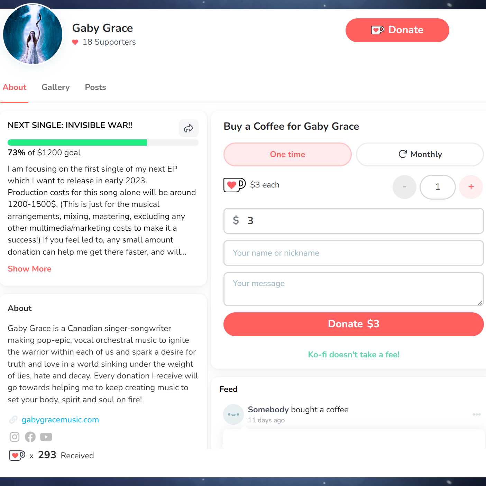Click the coffee cup icon beside $3 each
The image size is (486, 486).
click(235, 185)
